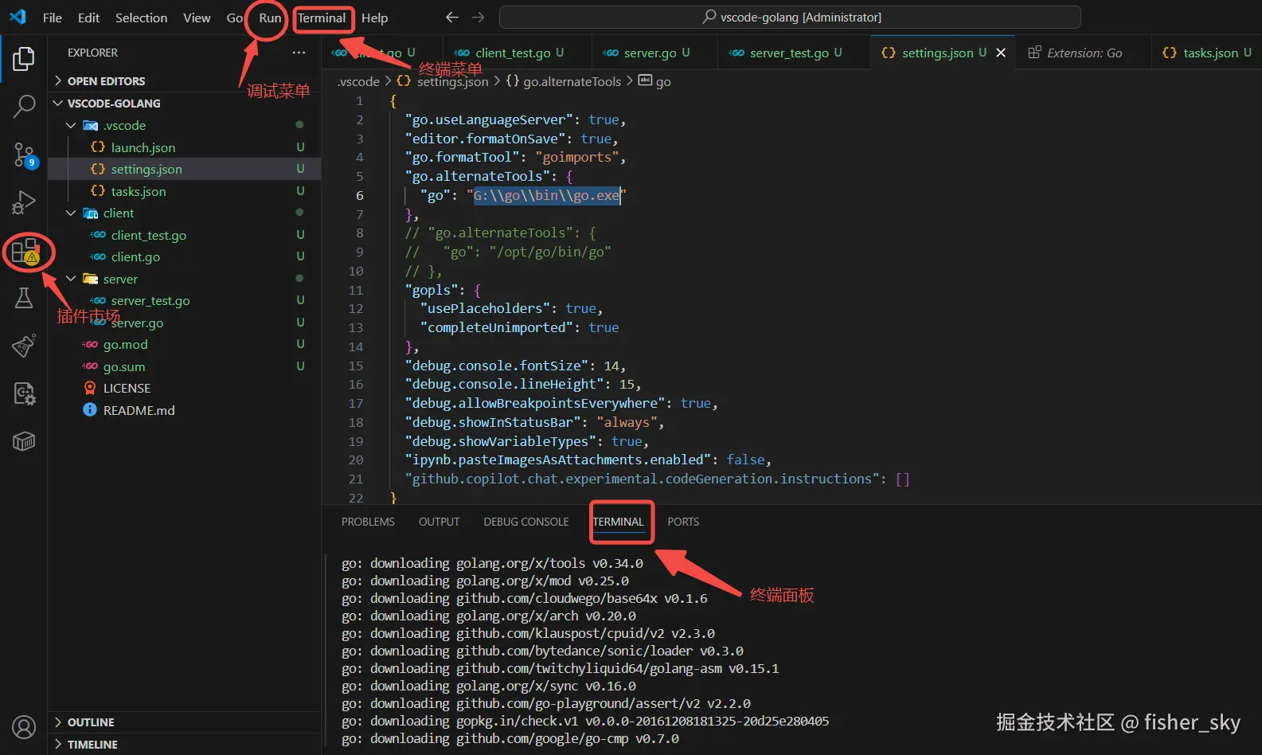Open the Explorer view in the activity bar
Viewport: 1262px width, 755px height.
click(x=24, y=59)
